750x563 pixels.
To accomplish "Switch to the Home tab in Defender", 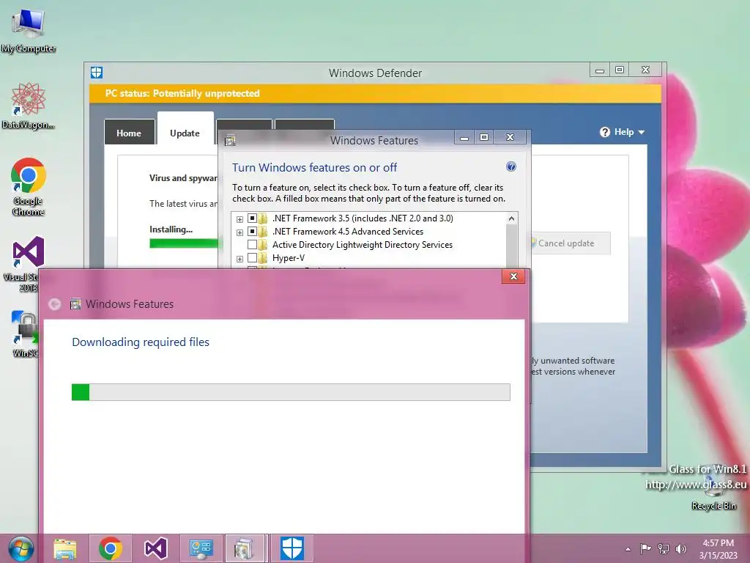I will 129,133.
